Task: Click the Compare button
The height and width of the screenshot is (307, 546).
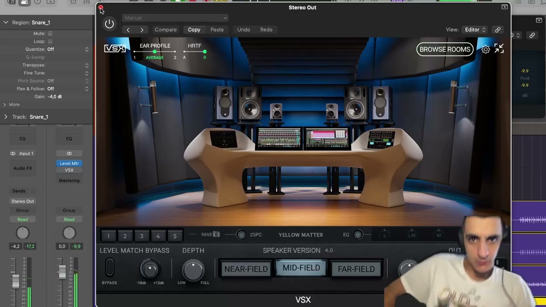Action: pyautogui.click(x=166, y=30)
